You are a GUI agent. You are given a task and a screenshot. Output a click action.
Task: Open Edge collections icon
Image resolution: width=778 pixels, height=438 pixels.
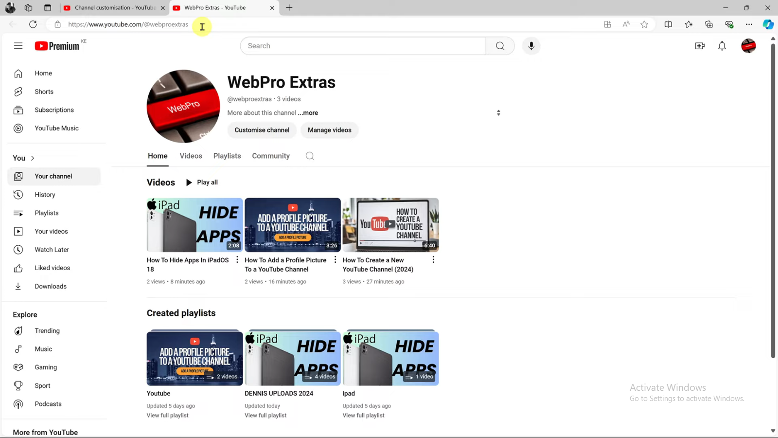coord(708,24)
